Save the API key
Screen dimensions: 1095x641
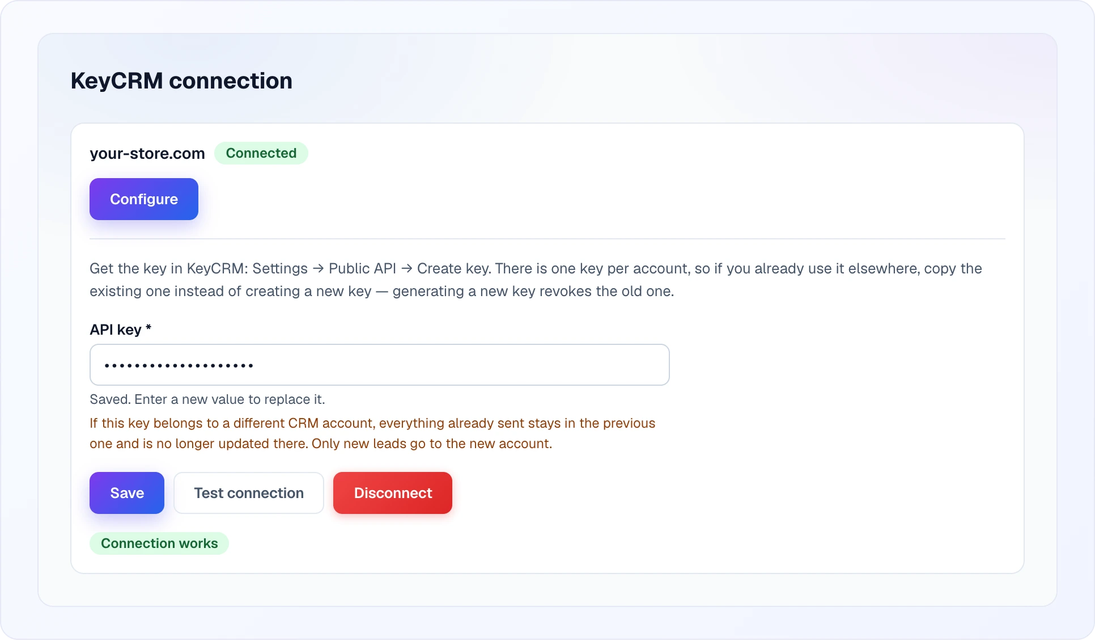click(x=127, y=493)
